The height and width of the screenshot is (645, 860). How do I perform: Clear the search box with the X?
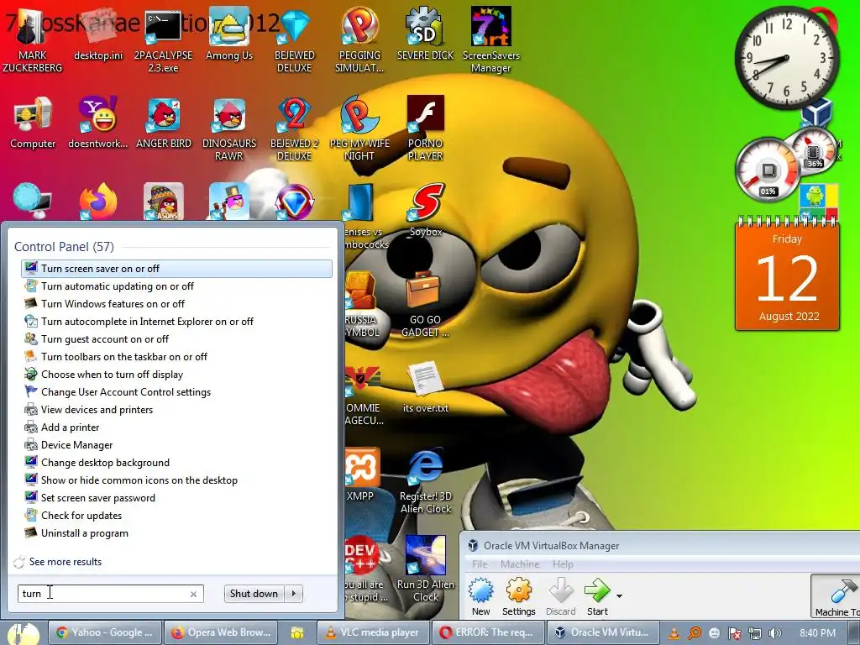tap(193, 594)
